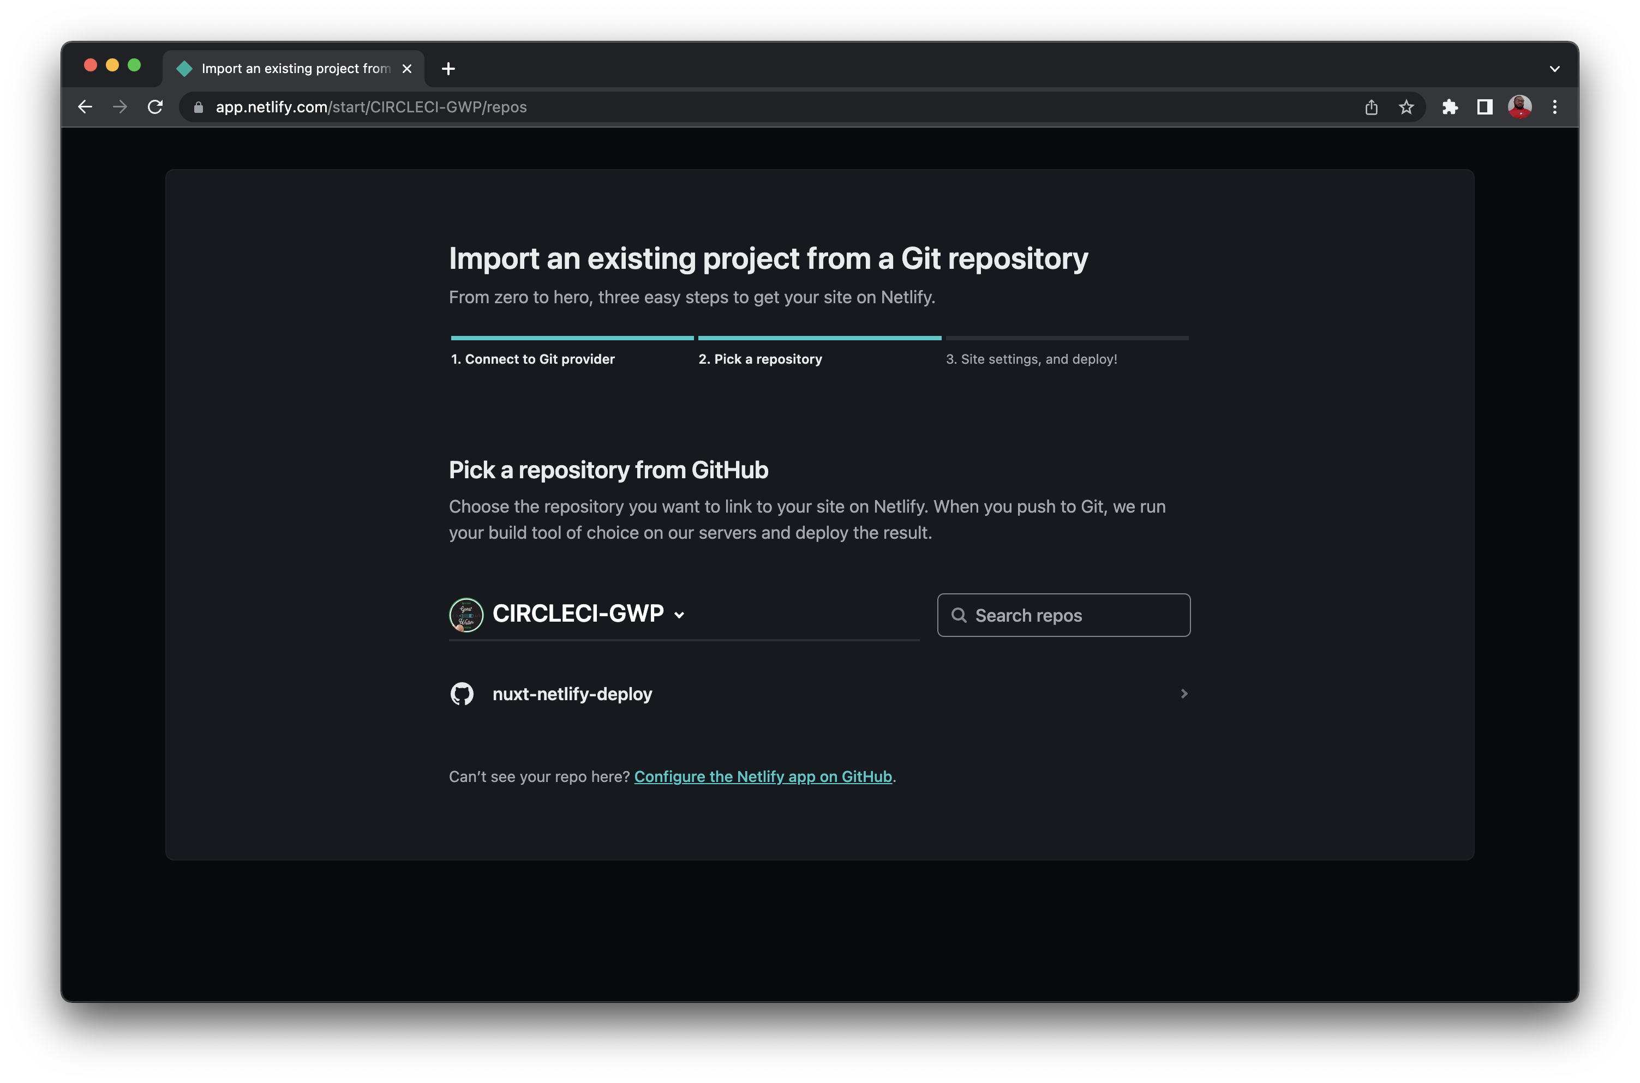1640x1083 pixels.
Task: Toggle the browser side panel icon
Action: tap(1485, 107)
